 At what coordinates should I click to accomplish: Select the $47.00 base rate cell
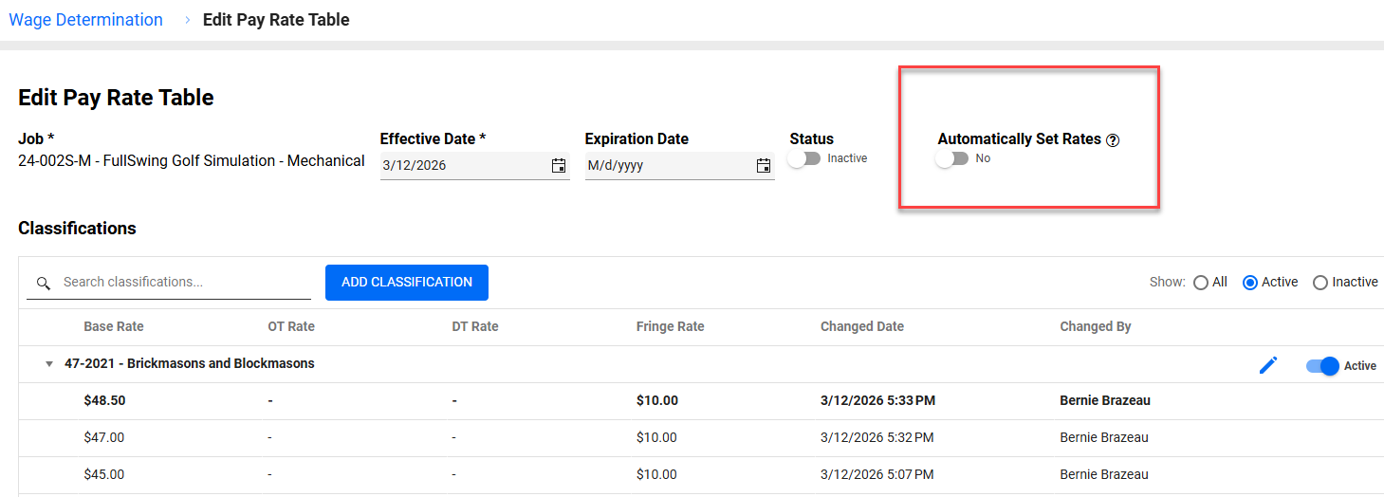pos(103,438)
